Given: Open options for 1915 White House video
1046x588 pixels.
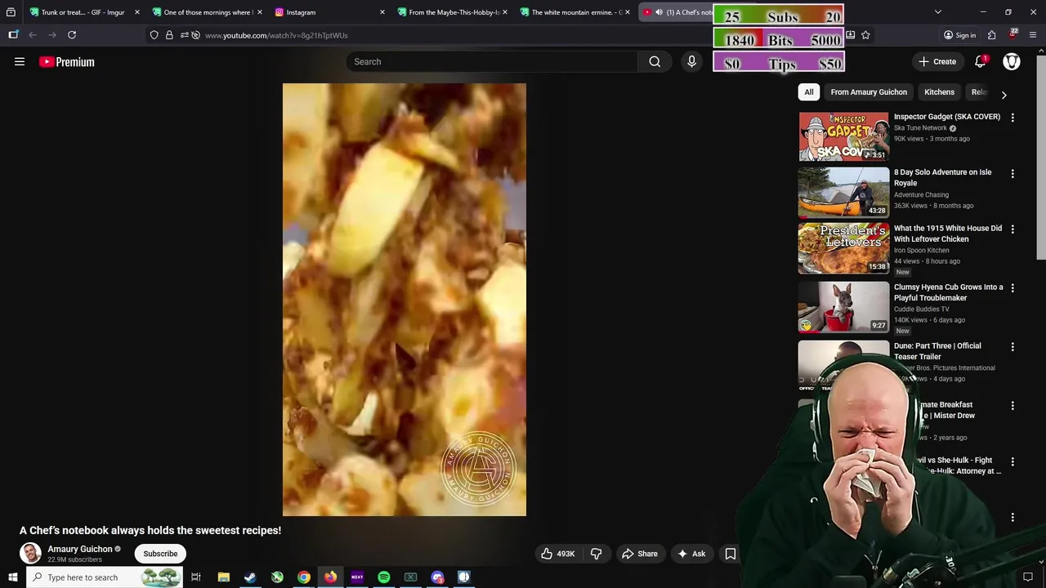Looking at the screenshot, I should pyautogui.click(x=1012, y=229).
